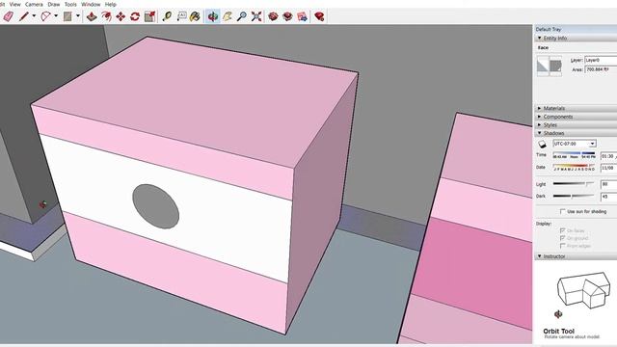Select the Rectangle shape tool
617x347 pixels.
tap(67, 16)
